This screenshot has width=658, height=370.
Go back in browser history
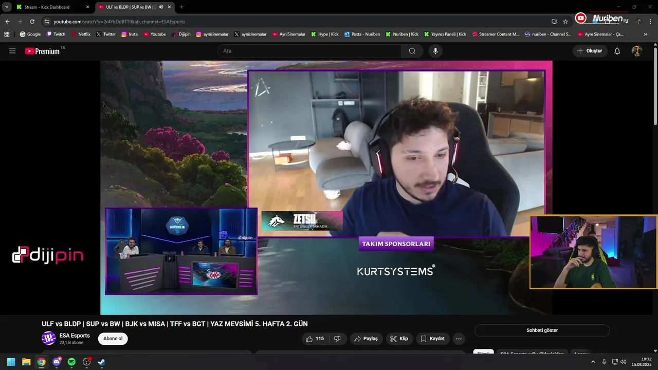(7, 22)
